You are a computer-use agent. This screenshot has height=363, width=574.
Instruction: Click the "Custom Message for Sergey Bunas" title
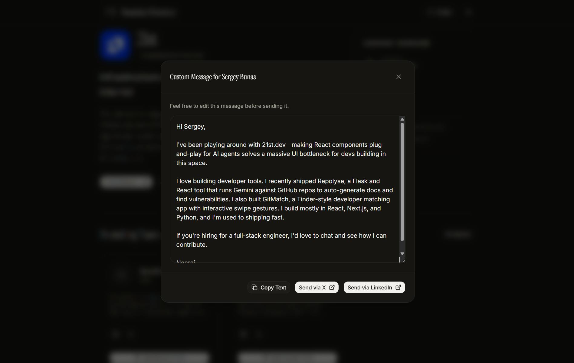(x=213, y=77)
